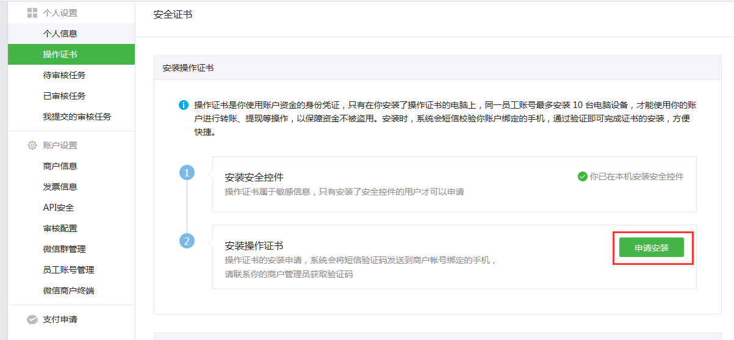Open 待审核任务 page
The image size is (734, 340).
(x=64, y=75)
